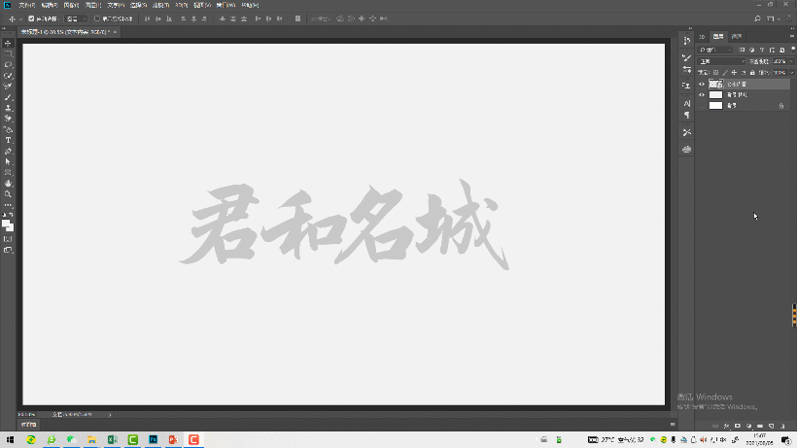Open the Image menu
797x448 pixels.
pyautogui.click(x=71, y=5)
